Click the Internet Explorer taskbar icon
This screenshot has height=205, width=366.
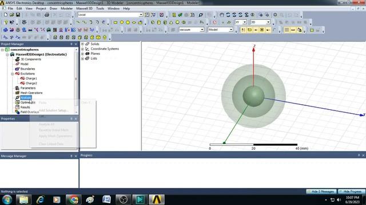click(40, 199)
